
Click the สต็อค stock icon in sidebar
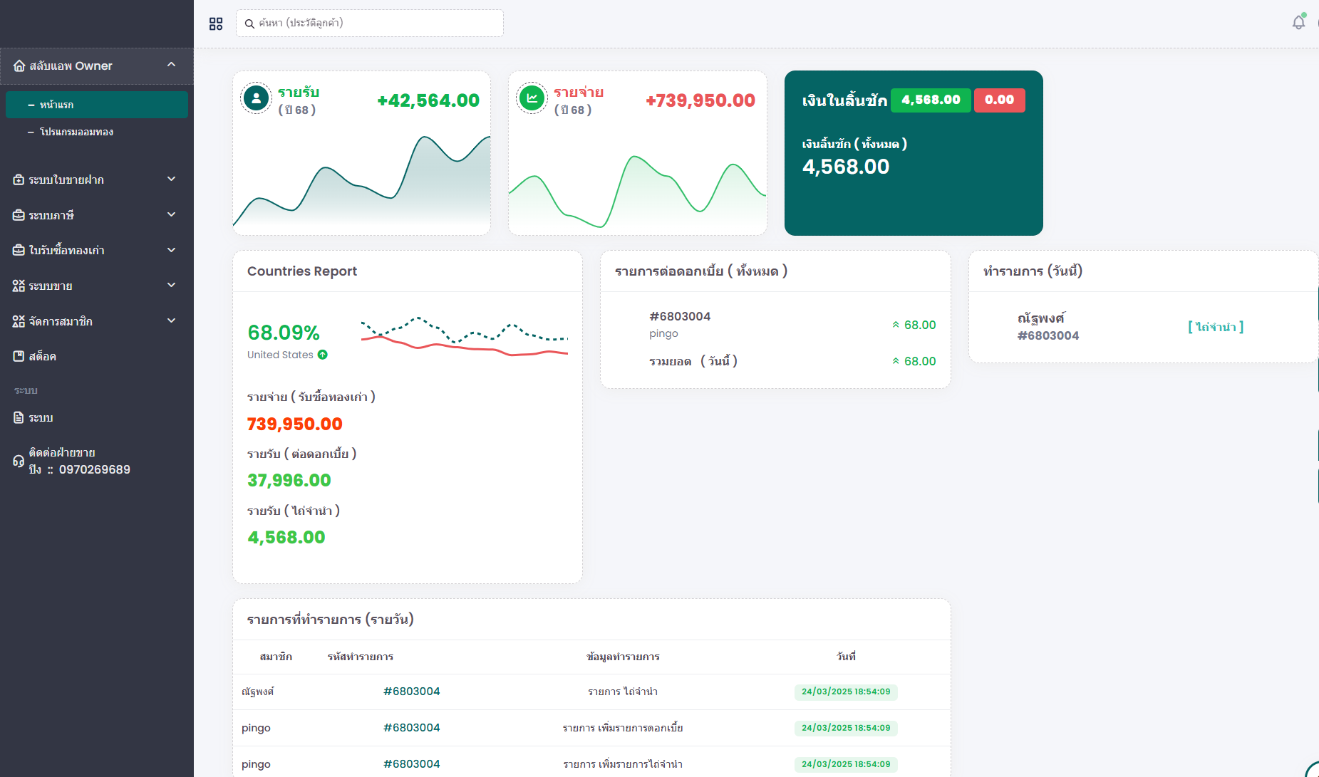pyautogui.click(x=19, y=356)
